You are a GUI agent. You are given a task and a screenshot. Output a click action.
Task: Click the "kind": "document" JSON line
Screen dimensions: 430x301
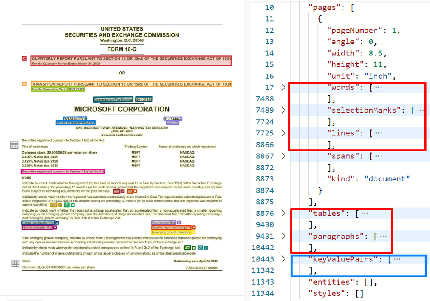(x=368, y=179)
